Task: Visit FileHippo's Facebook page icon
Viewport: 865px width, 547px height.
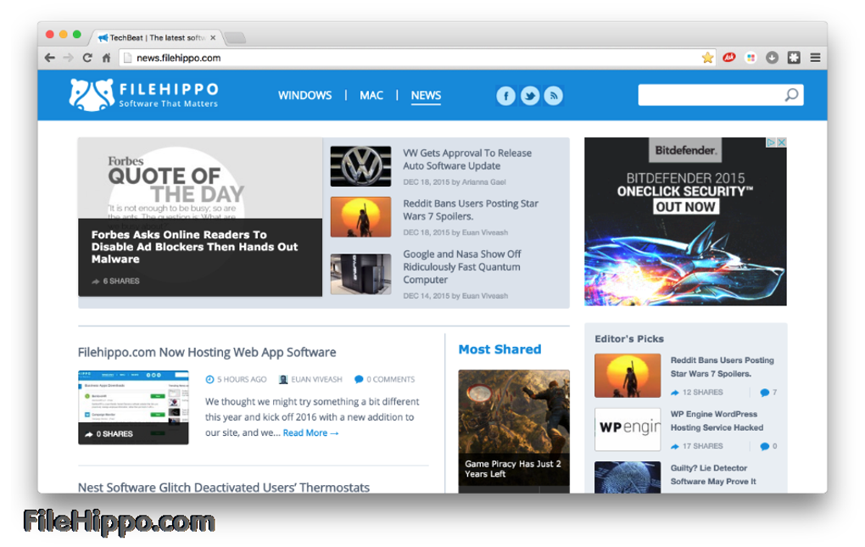Action: click(506, 96)
